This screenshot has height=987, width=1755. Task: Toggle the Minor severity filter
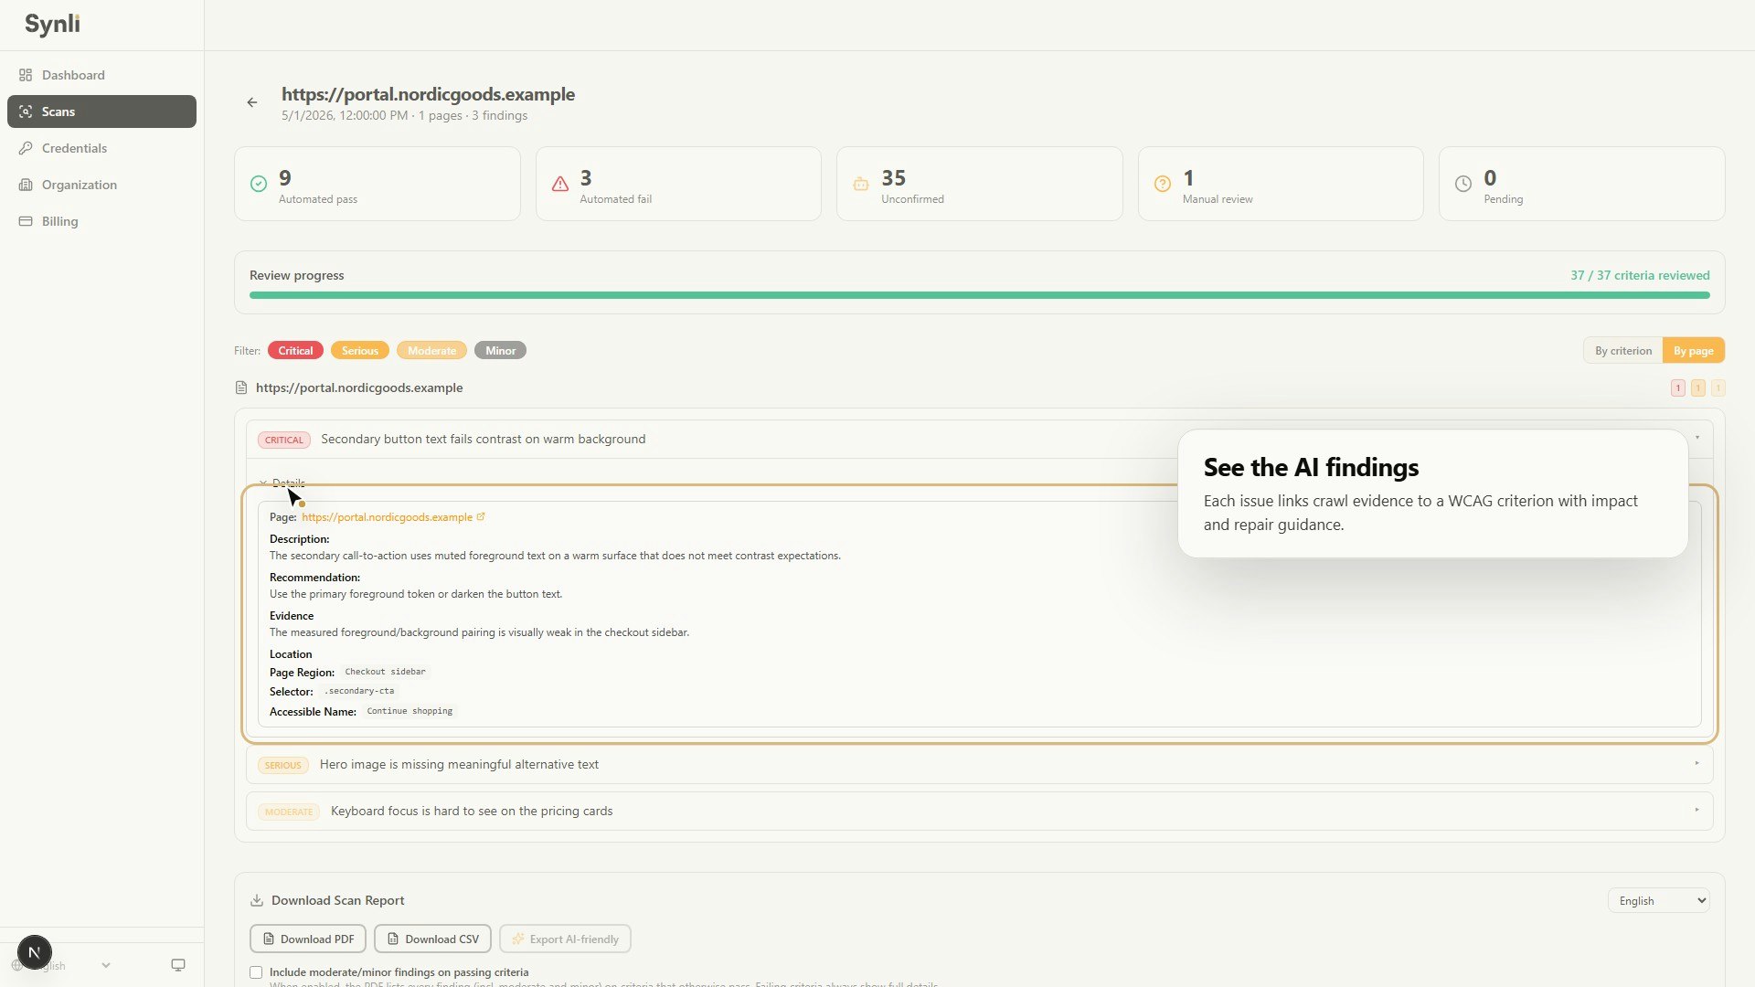point(500,351)
